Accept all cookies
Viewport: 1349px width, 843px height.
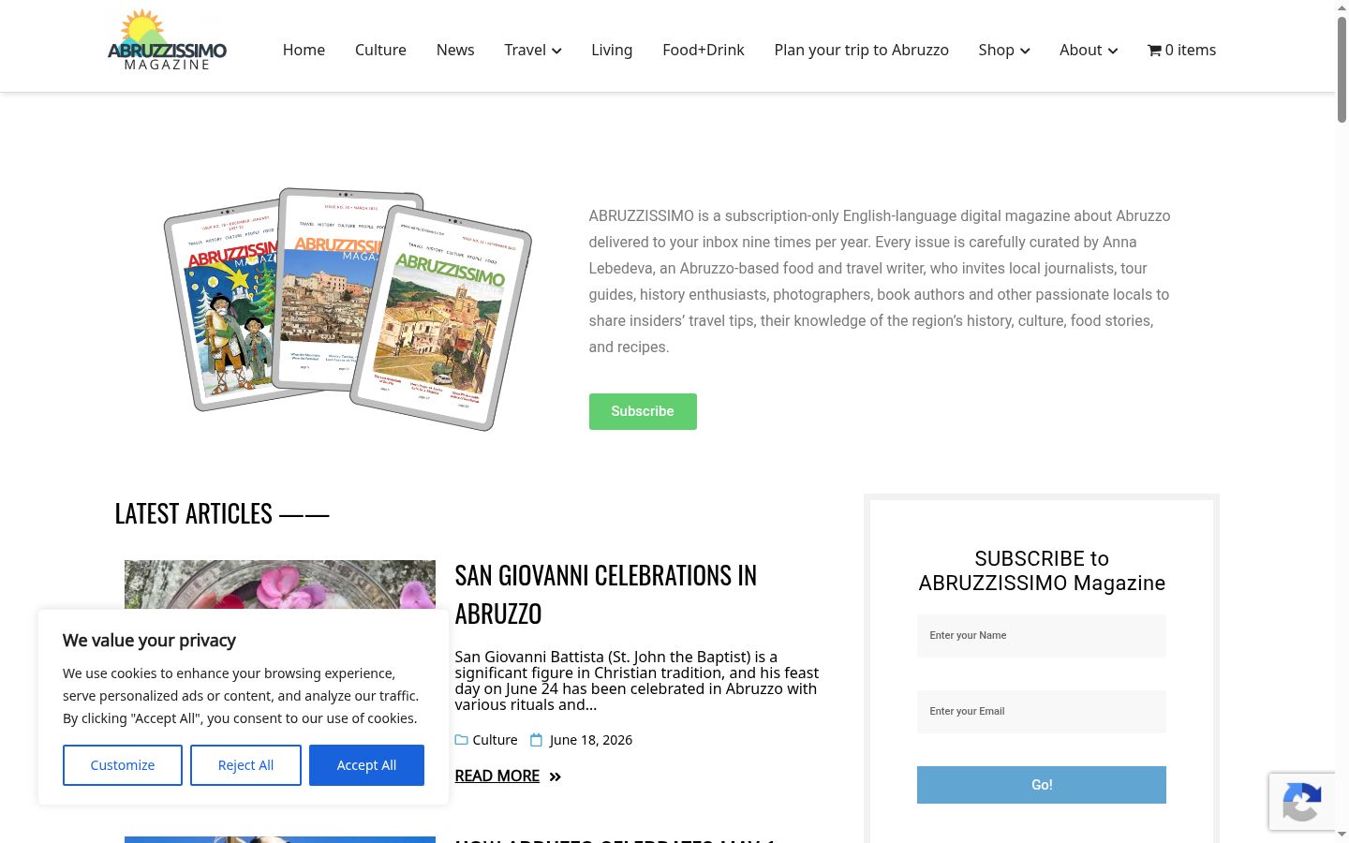[366, 765]
